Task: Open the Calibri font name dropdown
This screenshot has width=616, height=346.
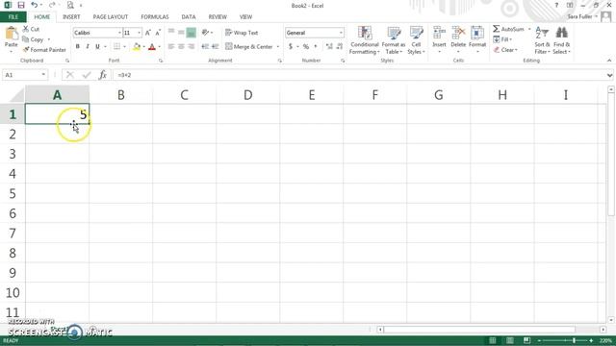Action: pos(119,33)
